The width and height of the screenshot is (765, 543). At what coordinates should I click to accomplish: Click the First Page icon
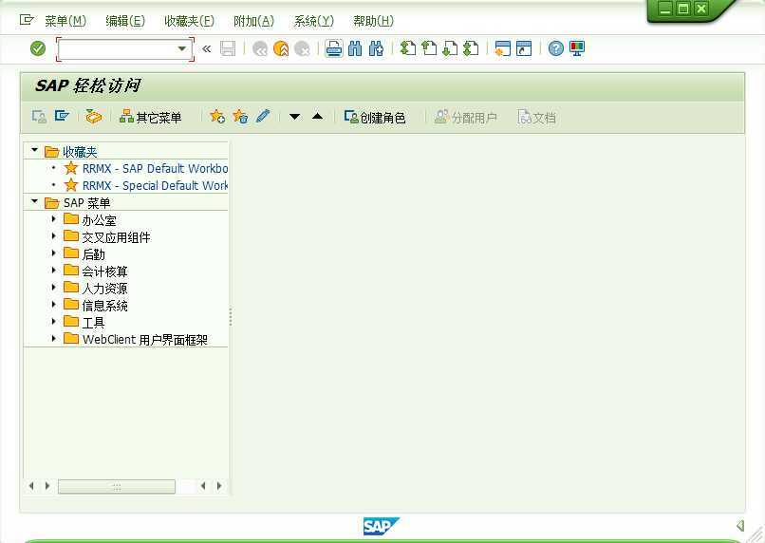click(x=408, y=48)
